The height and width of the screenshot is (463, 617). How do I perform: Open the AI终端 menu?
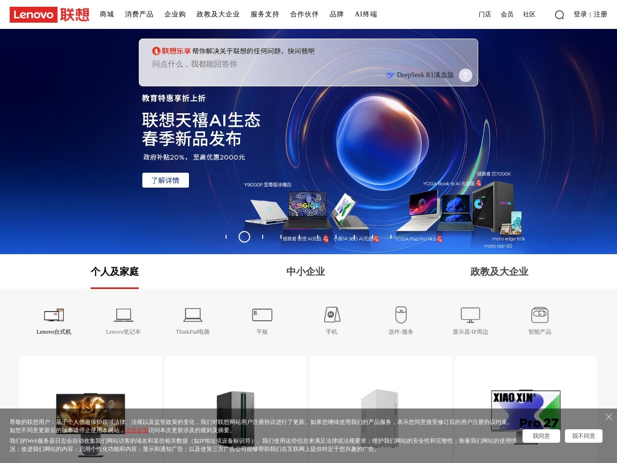pos(366,14)
